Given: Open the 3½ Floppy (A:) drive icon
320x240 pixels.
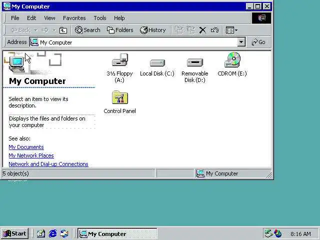Looking at the screenshot, I should (x=120, y=59).
